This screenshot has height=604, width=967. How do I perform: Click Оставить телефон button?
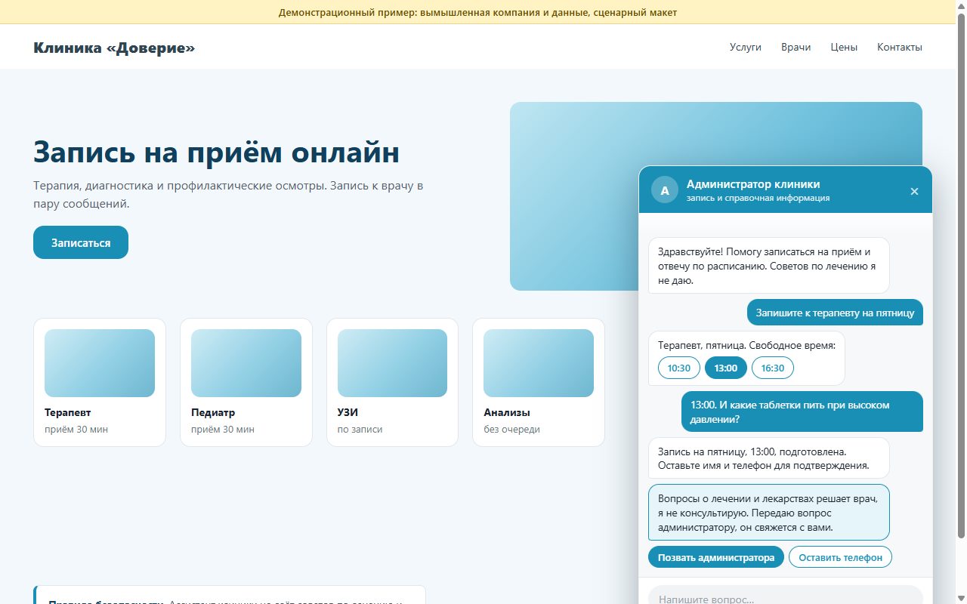click(840, 557)
